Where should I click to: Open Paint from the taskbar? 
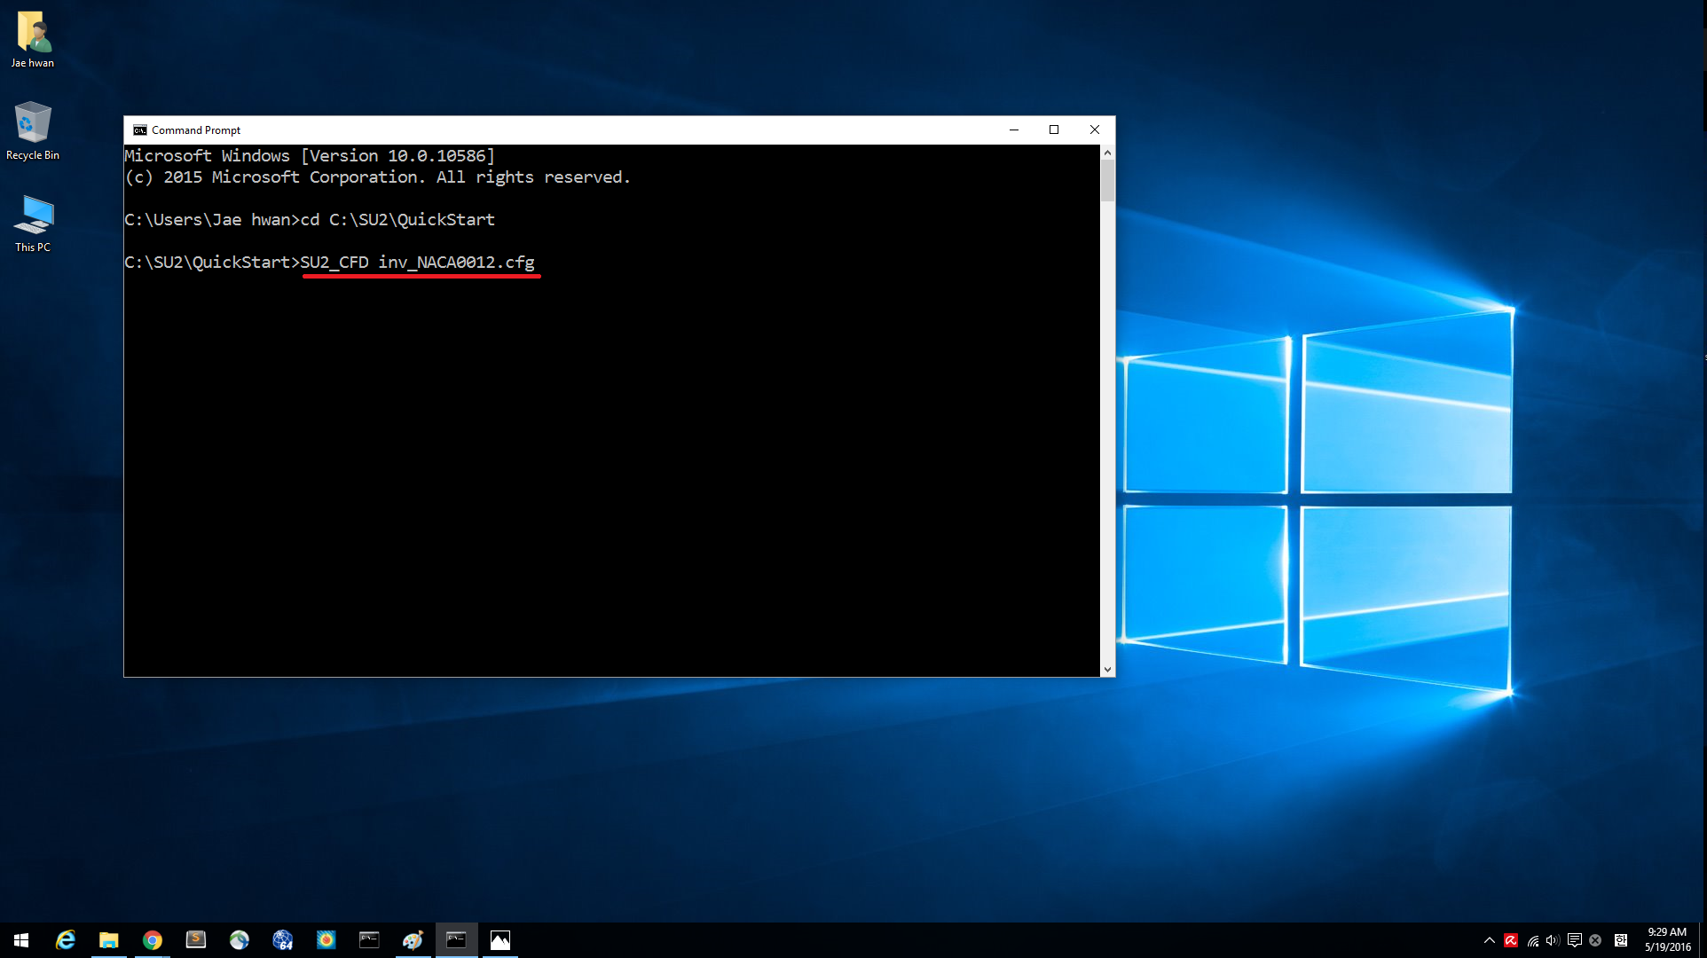pos(413,940)
